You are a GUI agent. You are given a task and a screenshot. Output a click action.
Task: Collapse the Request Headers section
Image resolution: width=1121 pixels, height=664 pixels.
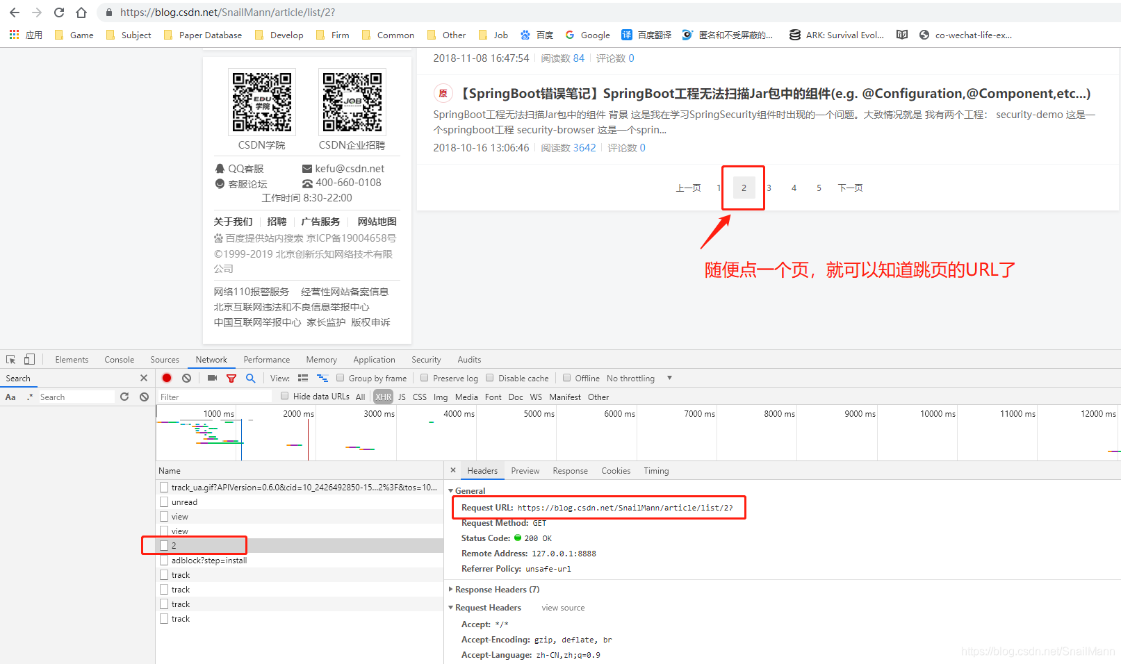451,607
